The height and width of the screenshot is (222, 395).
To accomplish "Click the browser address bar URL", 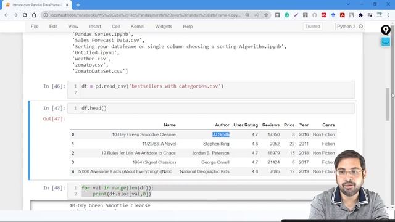I will (x=145, y=15).
